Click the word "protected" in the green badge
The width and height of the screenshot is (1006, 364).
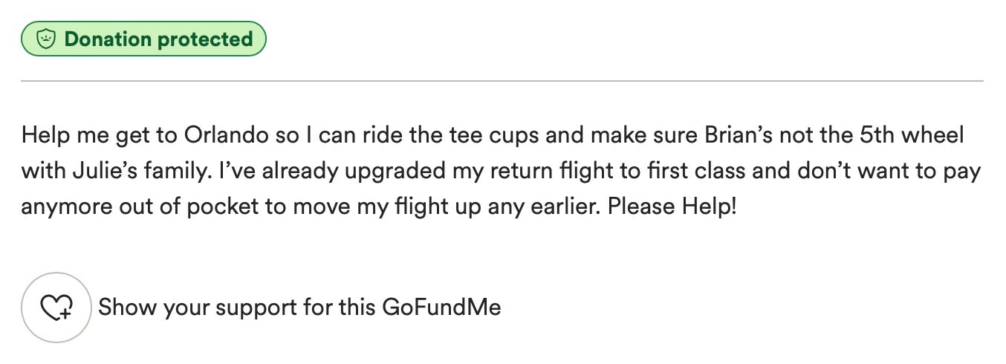206,39
